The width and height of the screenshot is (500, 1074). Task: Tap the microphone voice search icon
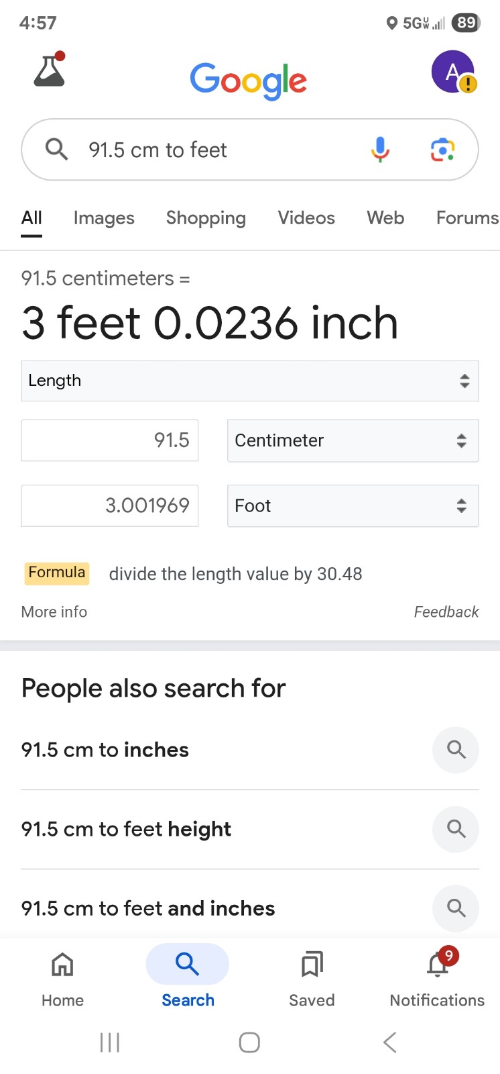pos(380,150)
